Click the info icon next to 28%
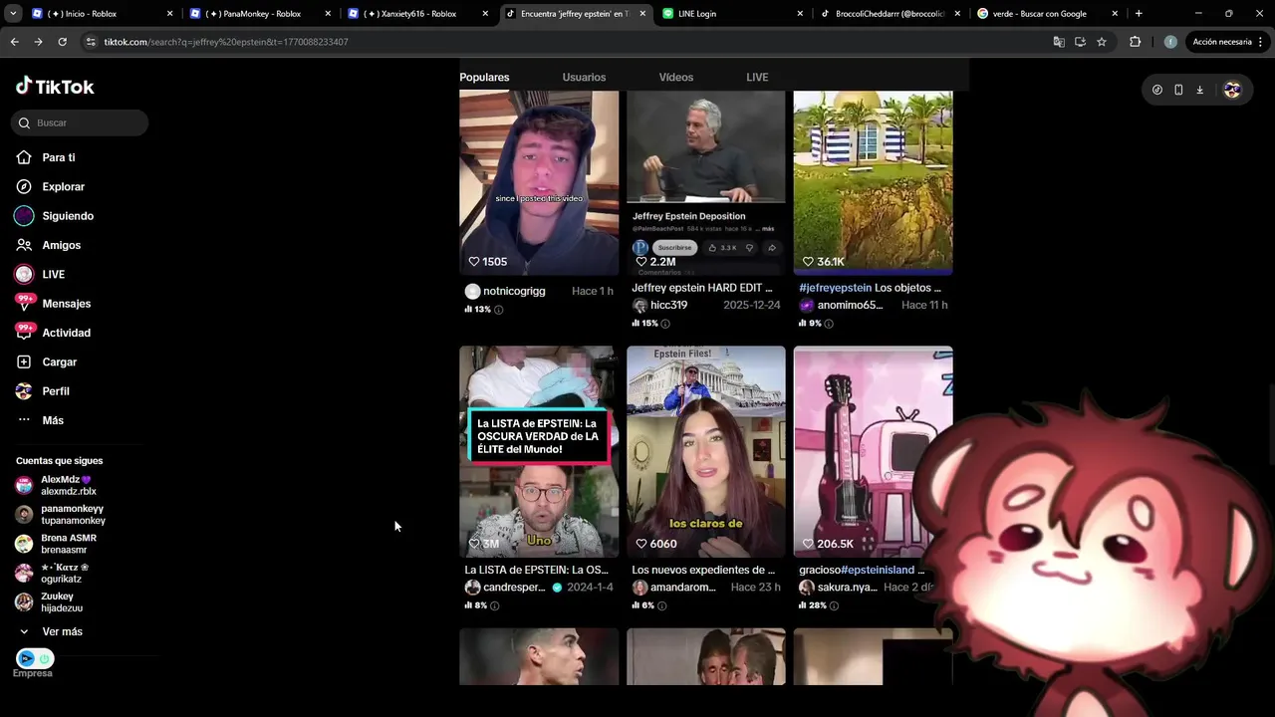 point(834,605)
